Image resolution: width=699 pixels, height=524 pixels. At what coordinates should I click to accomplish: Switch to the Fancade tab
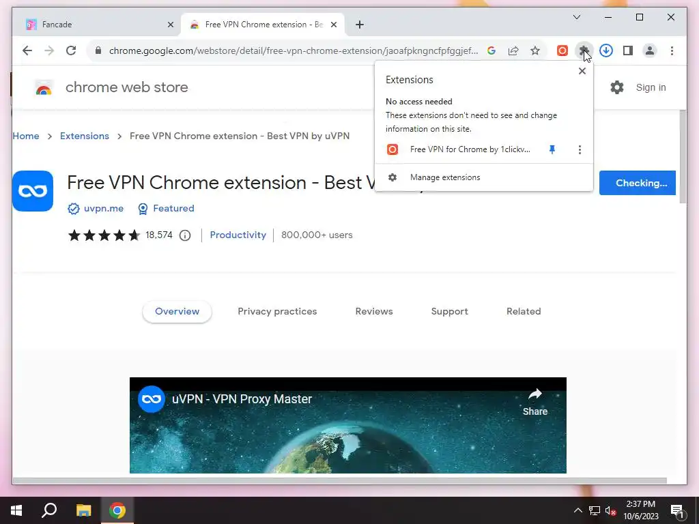pos(97,25)
